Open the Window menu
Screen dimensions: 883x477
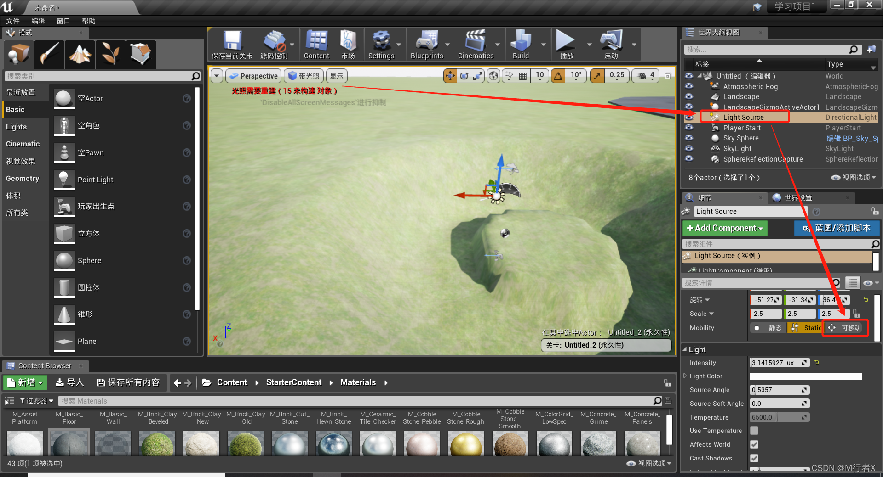tap(63, 21)
